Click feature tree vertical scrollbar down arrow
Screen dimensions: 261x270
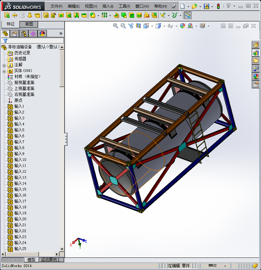pyautogui.click(x=62, y=249)
